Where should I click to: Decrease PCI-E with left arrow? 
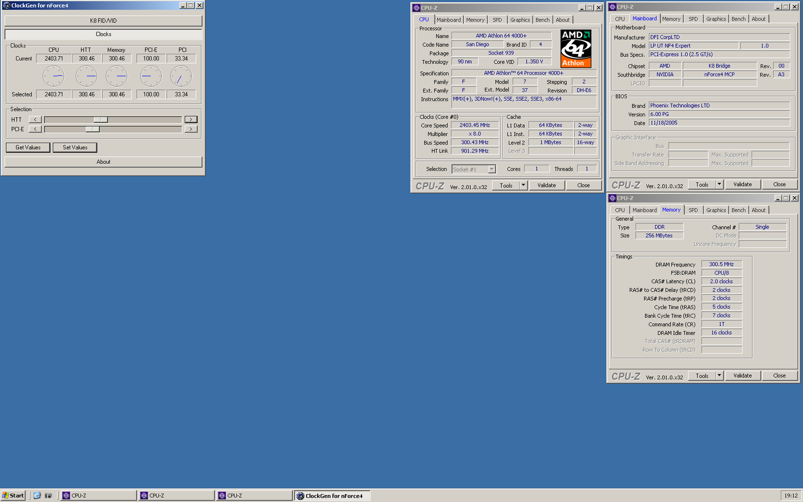[35, 129]
